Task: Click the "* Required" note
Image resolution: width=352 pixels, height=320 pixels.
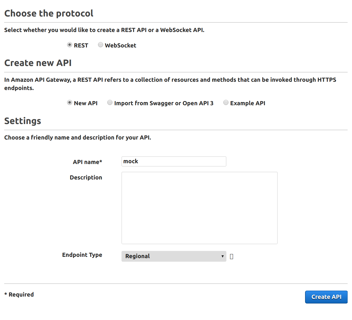Action: click(19, 294)
